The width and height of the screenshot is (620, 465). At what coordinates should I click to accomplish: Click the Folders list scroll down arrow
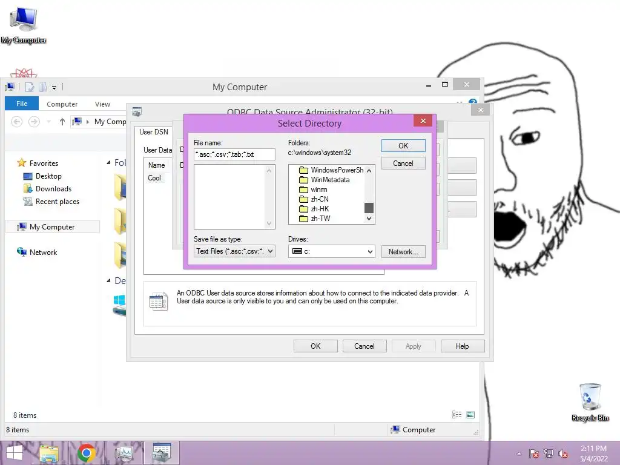pyautogui.click(x=369, y=218)
